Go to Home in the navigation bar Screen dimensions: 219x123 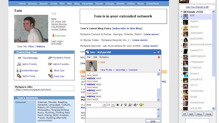[x=22, y=4]
